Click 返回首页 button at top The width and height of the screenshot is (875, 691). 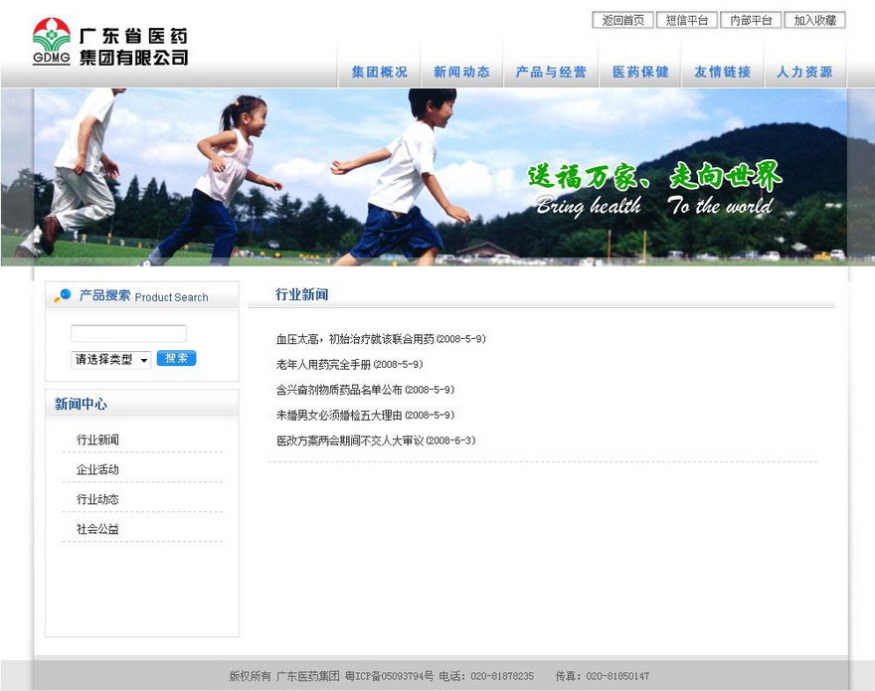(x=622, y=20)
